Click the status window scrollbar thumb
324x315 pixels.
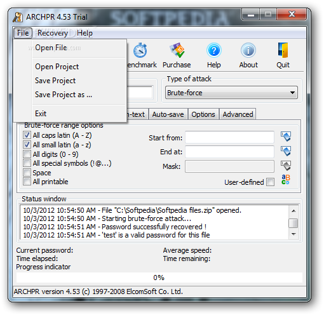coord(294,223)
